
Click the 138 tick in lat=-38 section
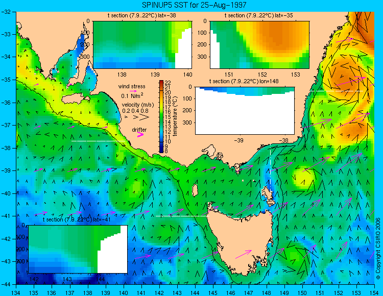122,75
